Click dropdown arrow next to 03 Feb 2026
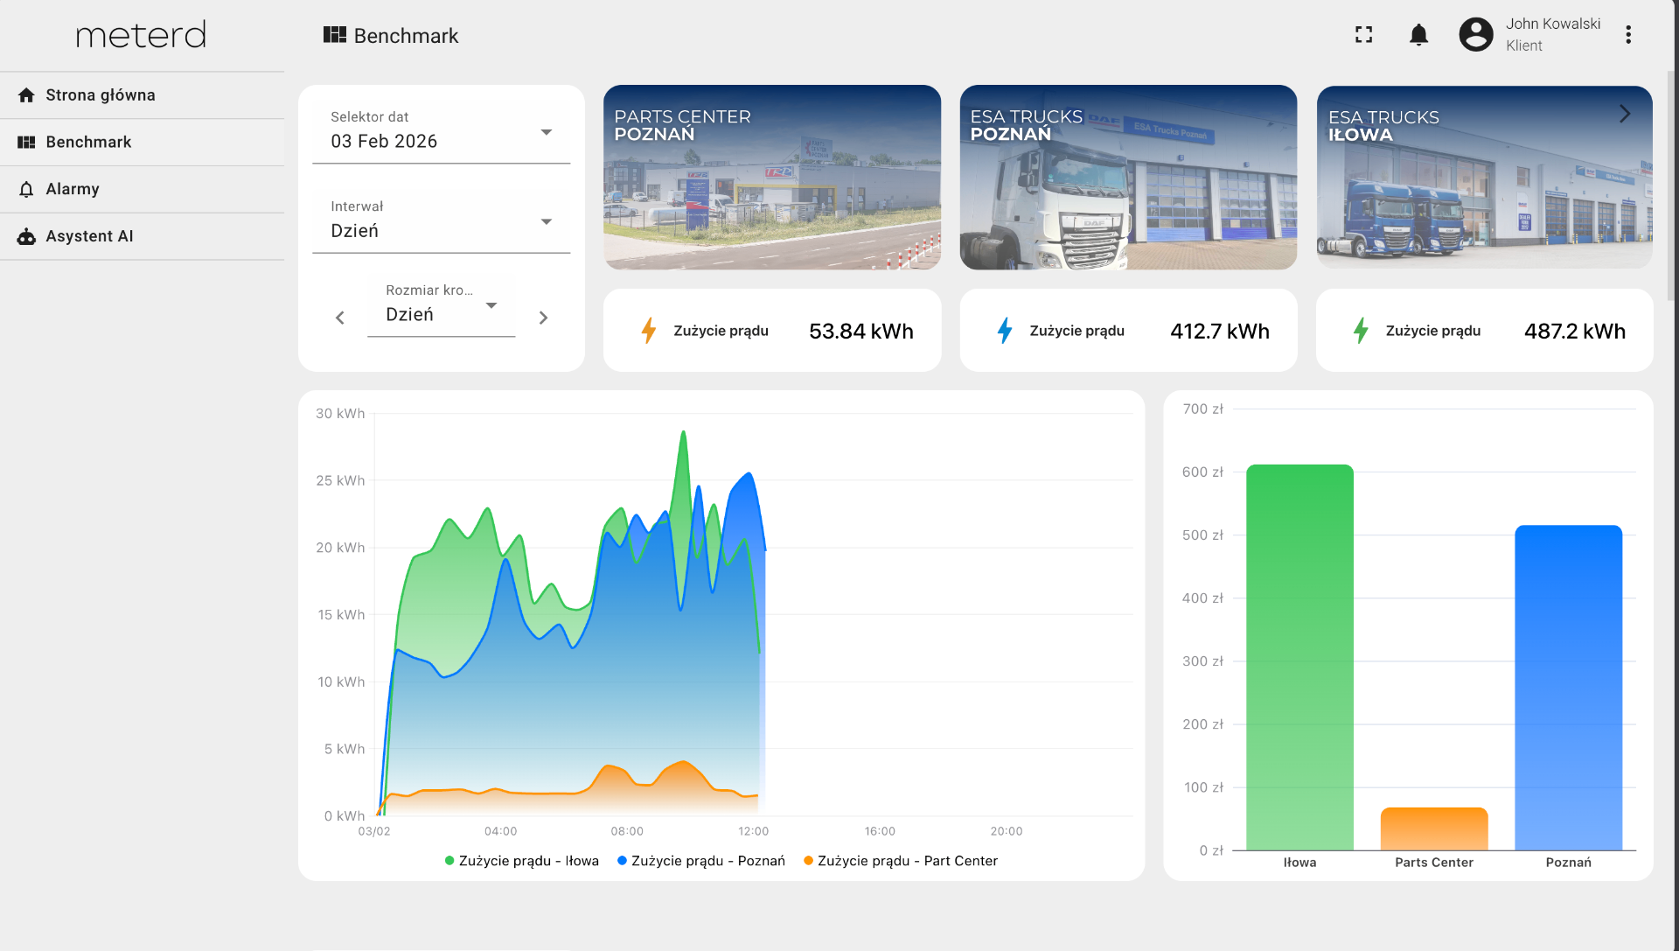 click(547, 132)
